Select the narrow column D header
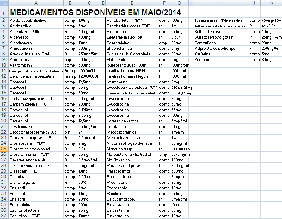The height and width of the screenshot is (219, 282). point(103,3)
